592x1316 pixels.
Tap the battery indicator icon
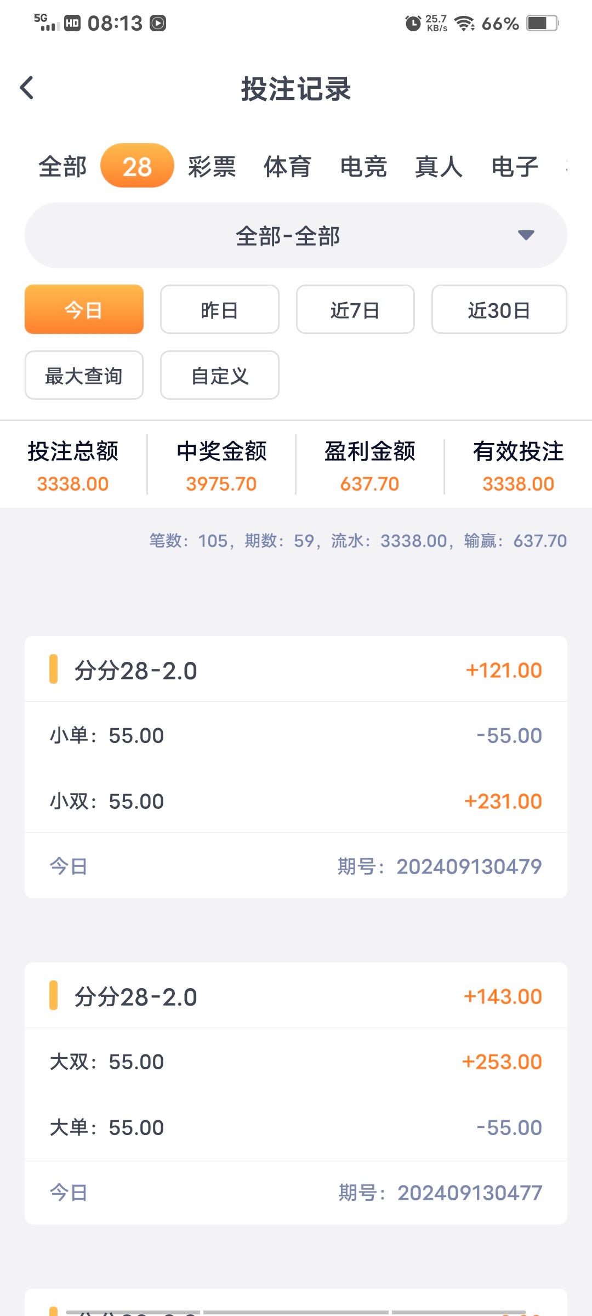pyautogui.click(x=542, y=23)
